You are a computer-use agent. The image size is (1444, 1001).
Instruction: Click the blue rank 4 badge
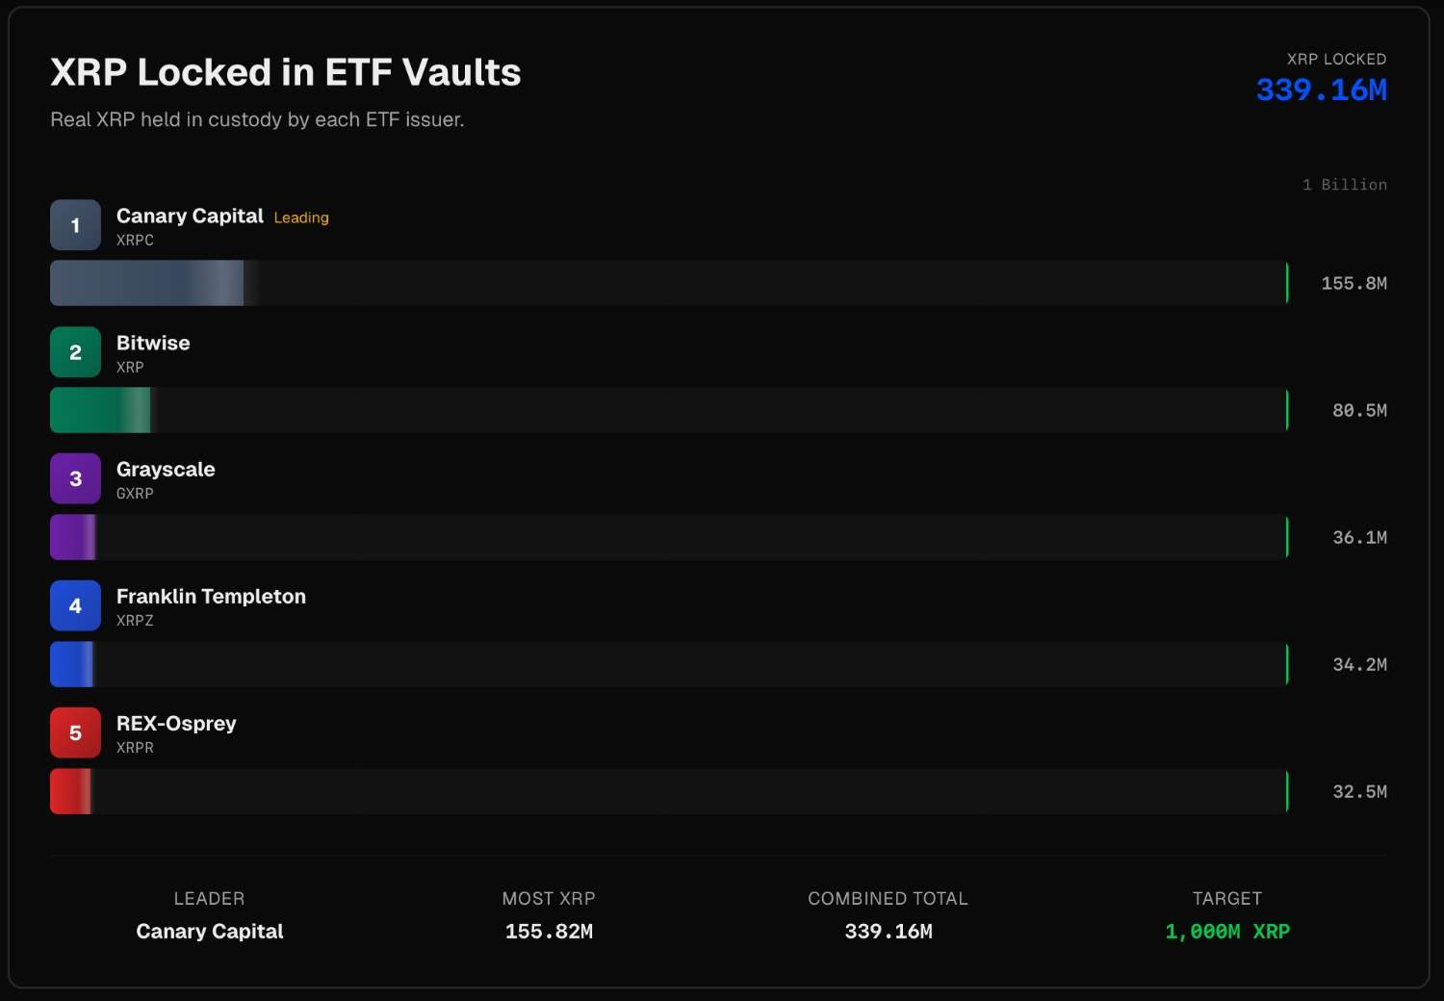pos(75,605)
